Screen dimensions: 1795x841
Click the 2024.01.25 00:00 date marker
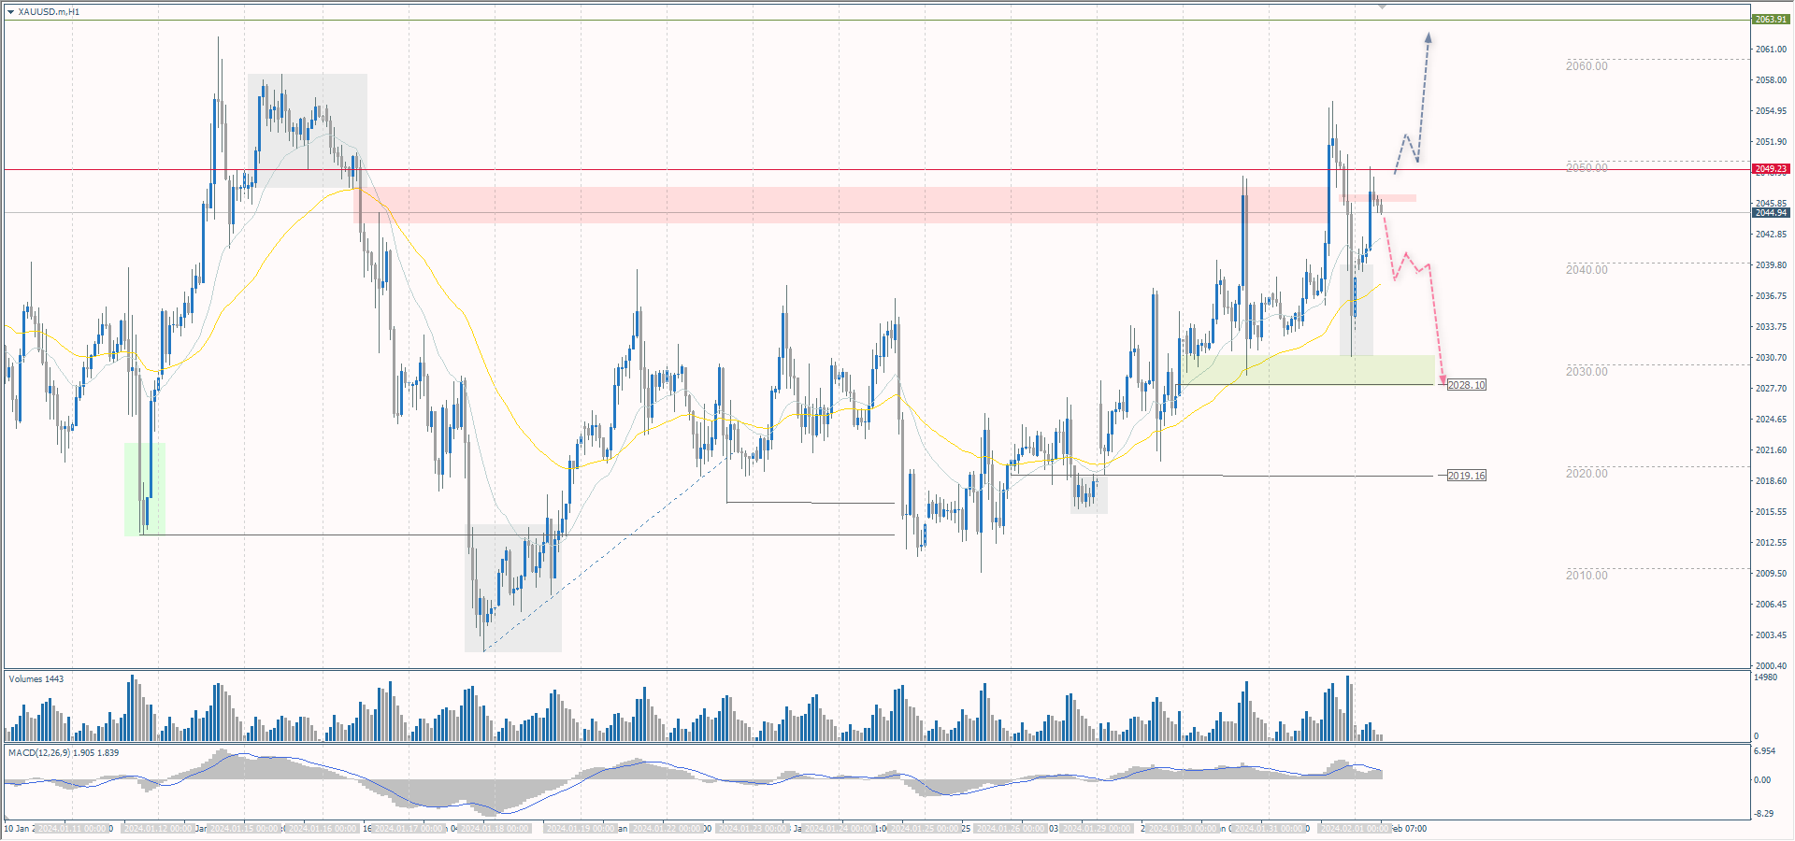pyautogui.click(x=924, y=829)
